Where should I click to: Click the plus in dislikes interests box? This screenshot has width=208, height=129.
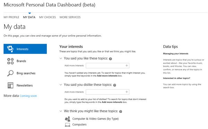click(x=127, y=92)
